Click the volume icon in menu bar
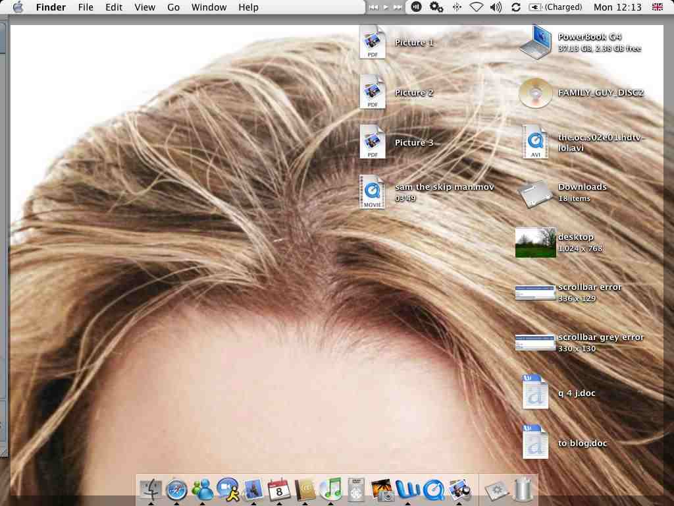 (496, 7)
